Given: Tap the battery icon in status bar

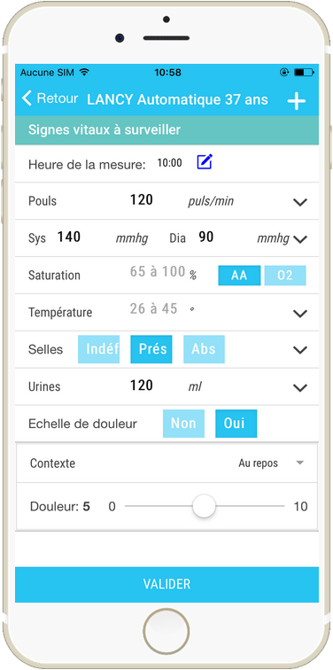Looking at the screenshot, I should tap(305, 72).
